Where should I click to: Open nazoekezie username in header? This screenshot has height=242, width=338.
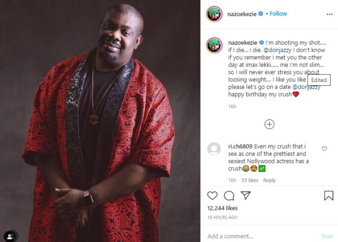tap(242, 14)
